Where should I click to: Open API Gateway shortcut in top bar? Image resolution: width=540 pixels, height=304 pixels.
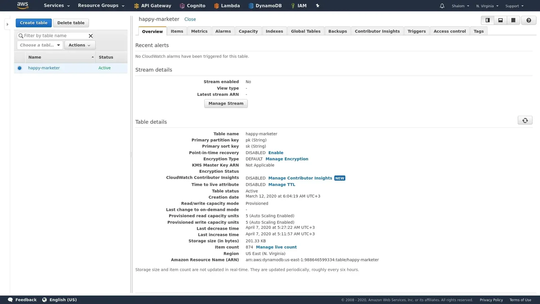tap(153, 6)
